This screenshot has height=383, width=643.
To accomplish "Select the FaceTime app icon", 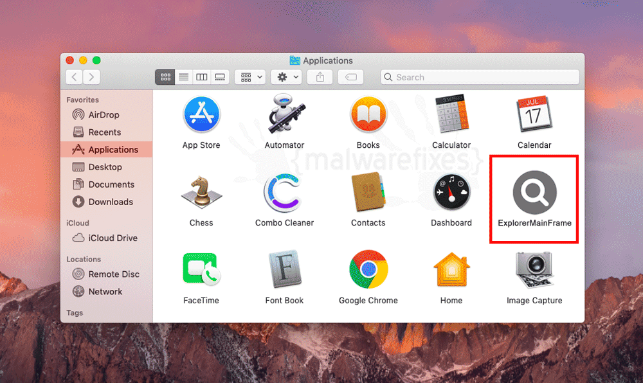I will coord(201,269).
